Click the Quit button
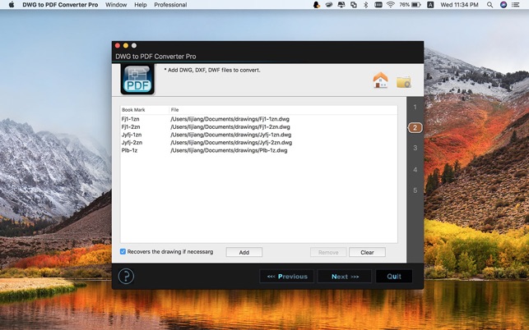This screenshot has height=330, width=529. click(x=394, y=277)
